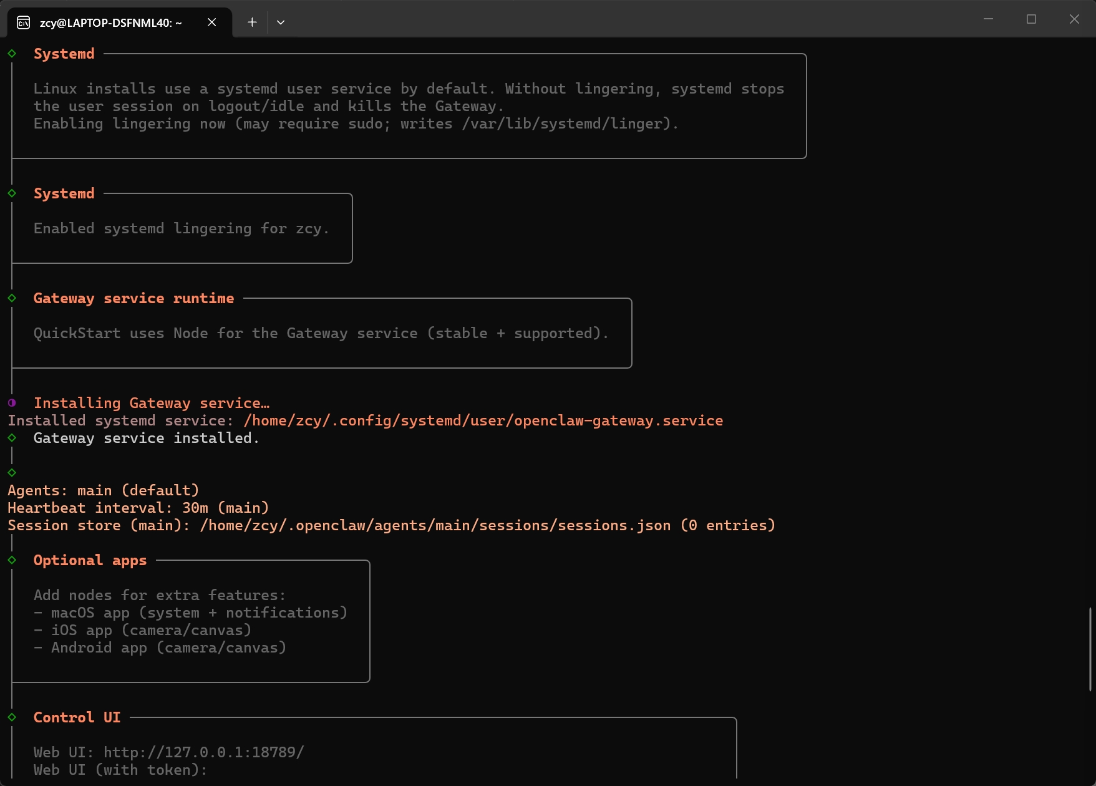Click the "Installing Gateway service…" line

click(x=152, y=403)
